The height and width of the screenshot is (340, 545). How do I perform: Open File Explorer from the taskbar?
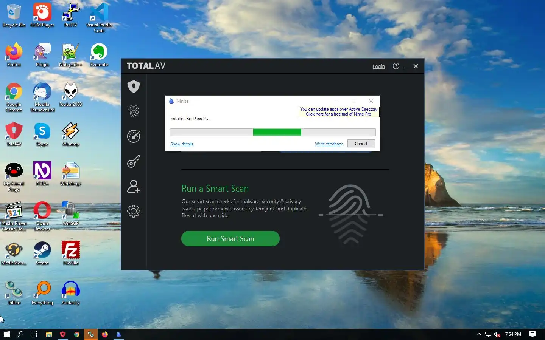(x=48, y=334)
